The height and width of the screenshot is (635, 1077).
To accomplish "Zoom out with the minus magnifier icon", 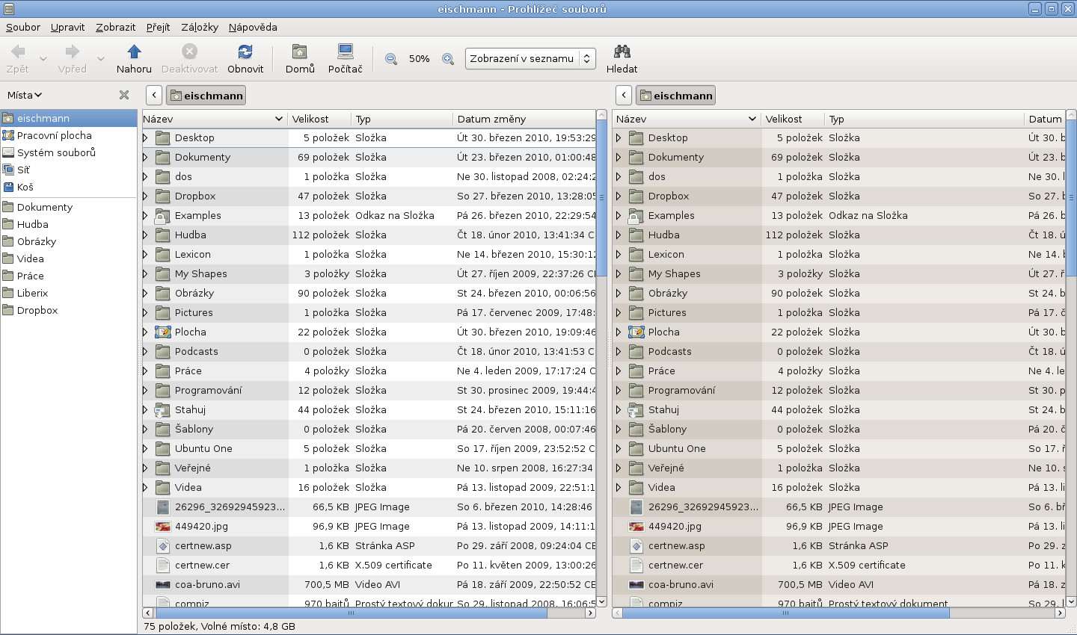I will 390,59.
